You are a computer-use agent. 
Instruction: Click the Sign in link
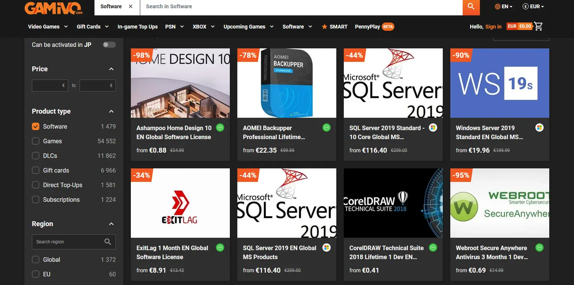pyautogui.click(x=493, y=27)
